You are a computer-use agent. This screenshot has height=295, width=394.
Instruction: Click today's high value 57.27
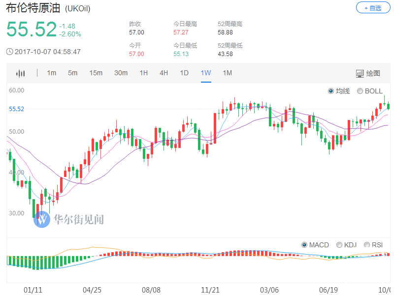tap(181, 32)
